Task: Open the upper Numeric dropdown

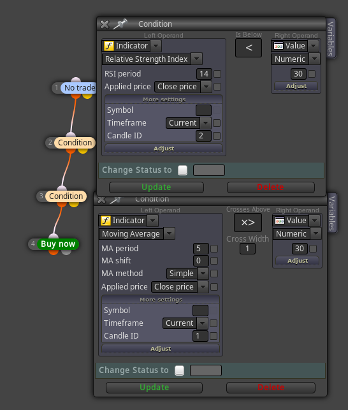Action: [x=314, y=59]
